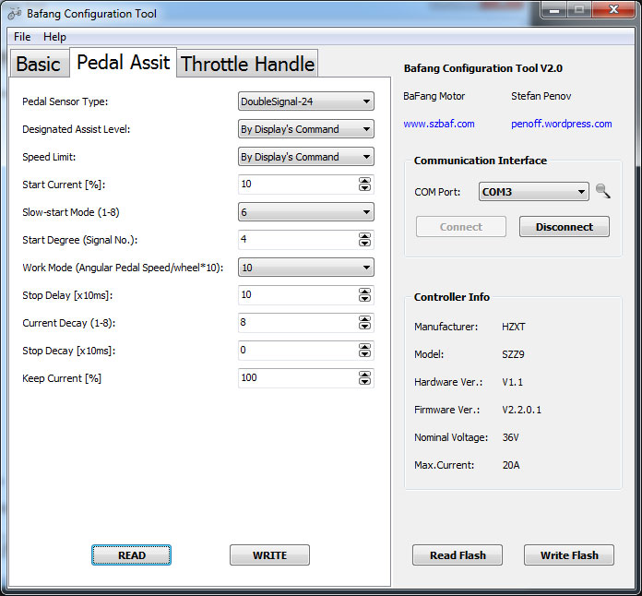
Task: Open the Speed Limit dropdown
Action: (305, 157)
